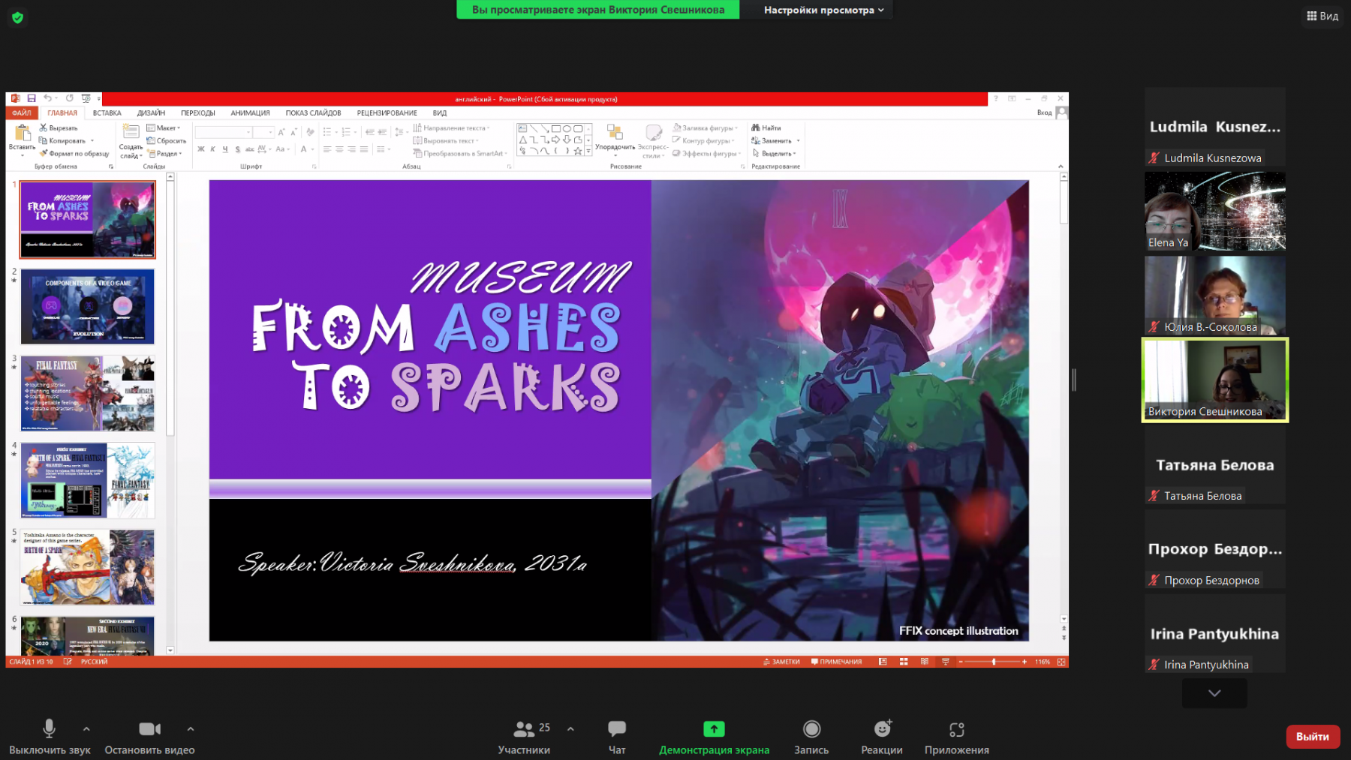Start slideshow from quick access toolbar icon

86,98
